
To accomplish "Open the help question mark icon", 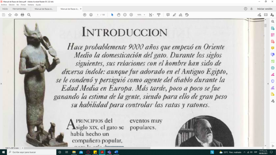I will coord(245,9).
